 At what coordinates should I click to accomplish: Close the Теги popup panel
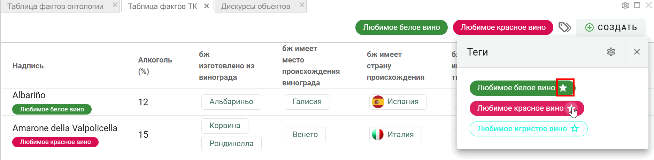(x=637, y=52)
